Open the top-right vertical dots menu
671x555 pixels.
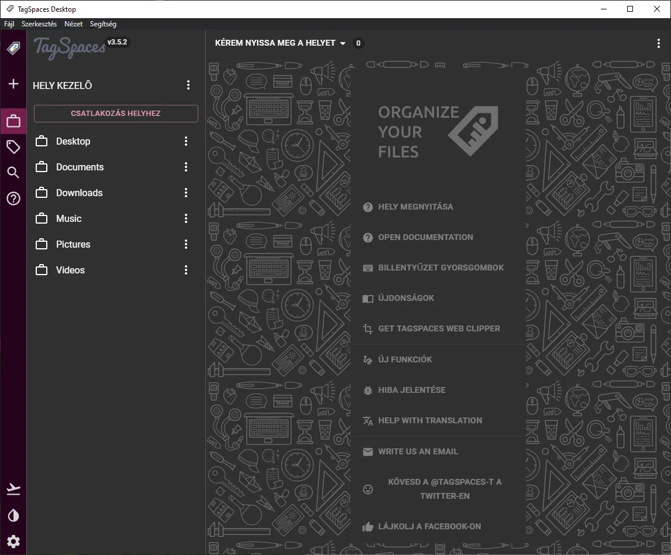(658, 43)
